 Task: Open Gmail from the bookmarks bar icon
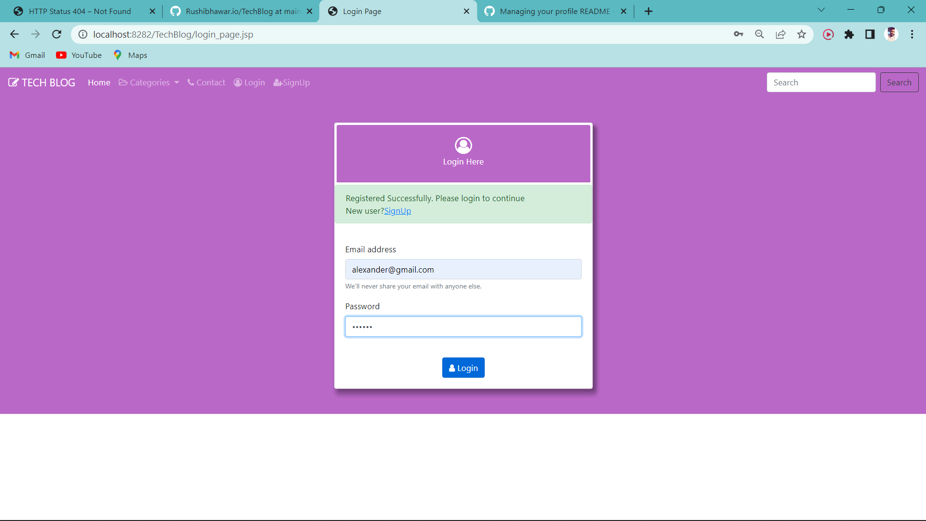(14, 55)
